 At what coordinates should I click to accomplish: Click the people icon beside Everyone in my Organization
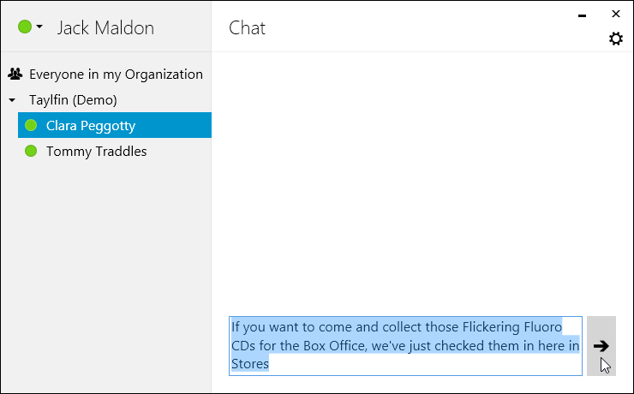[15, 74]
